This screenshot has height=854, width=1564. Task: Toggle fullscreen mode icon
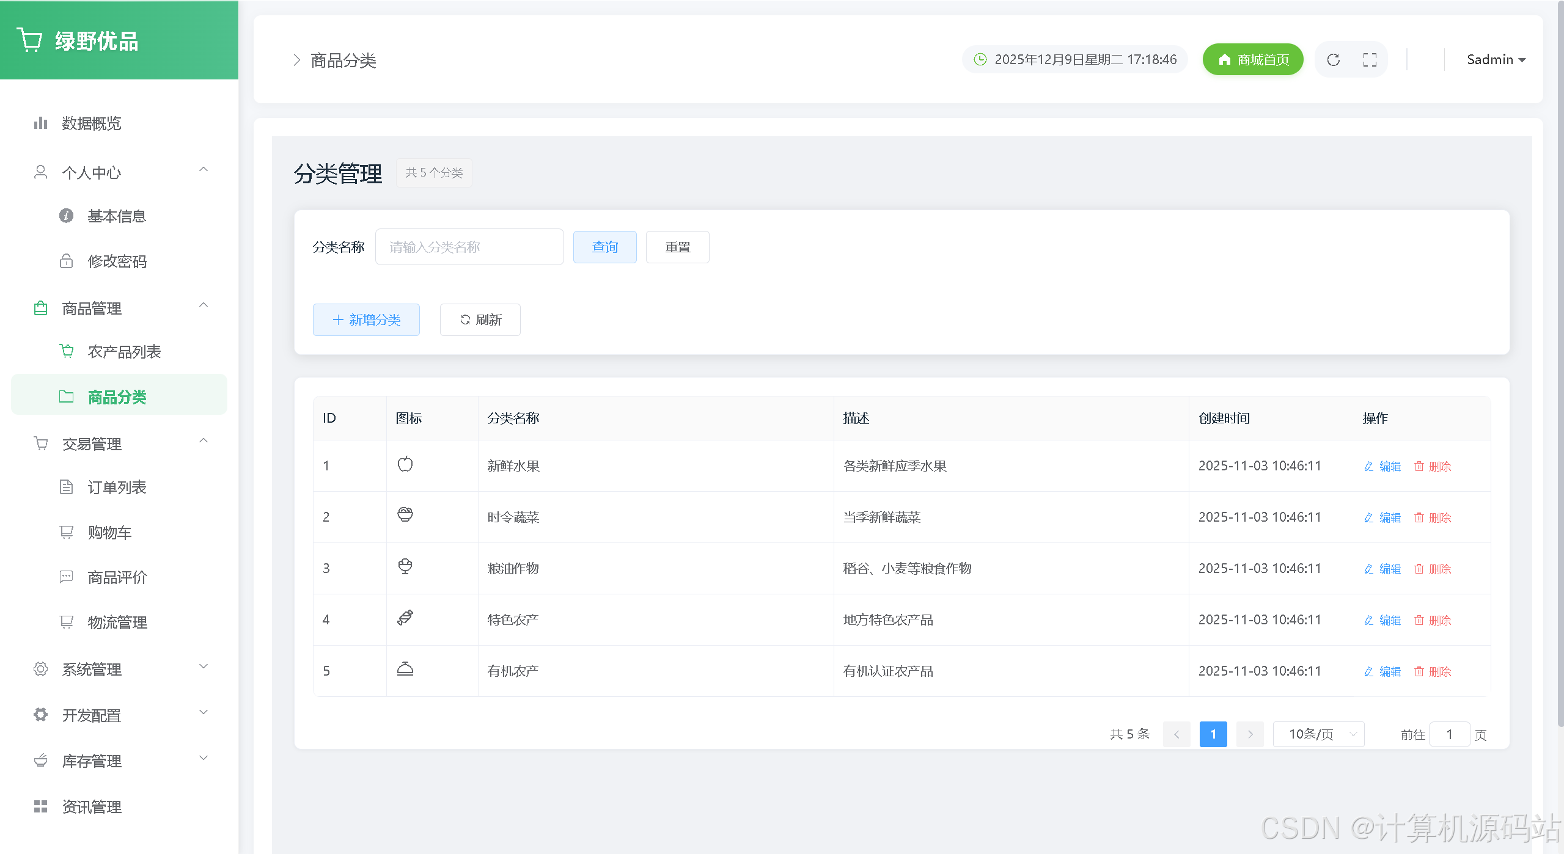pos(1370,60)
